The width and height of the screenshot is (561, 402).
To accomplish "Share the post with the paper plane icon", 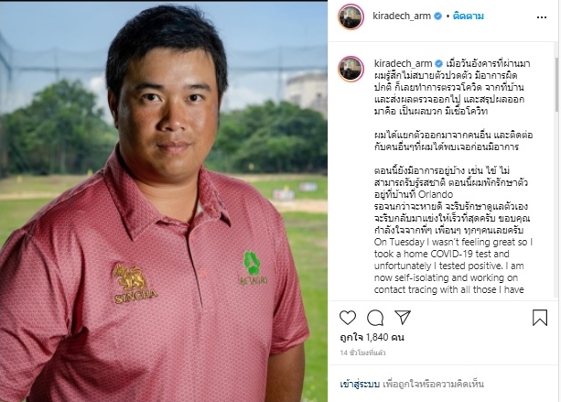I will (x=403, y=317).
